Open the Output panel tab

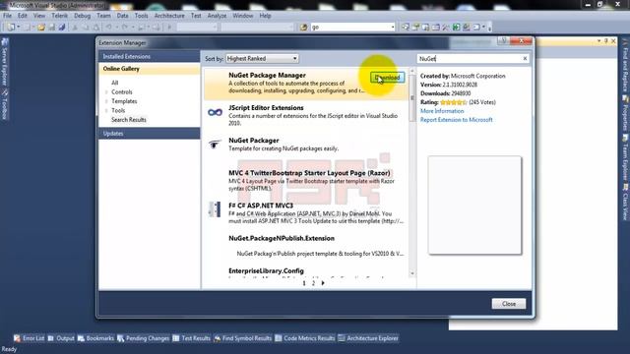[x=61, y=338]
